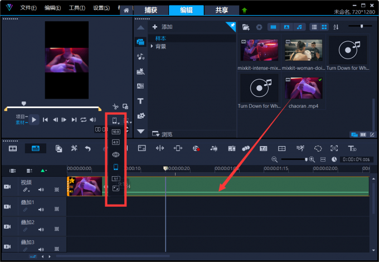Open the 文件 menu
This screenshot has width=379, height=262.
coord(28,8)
